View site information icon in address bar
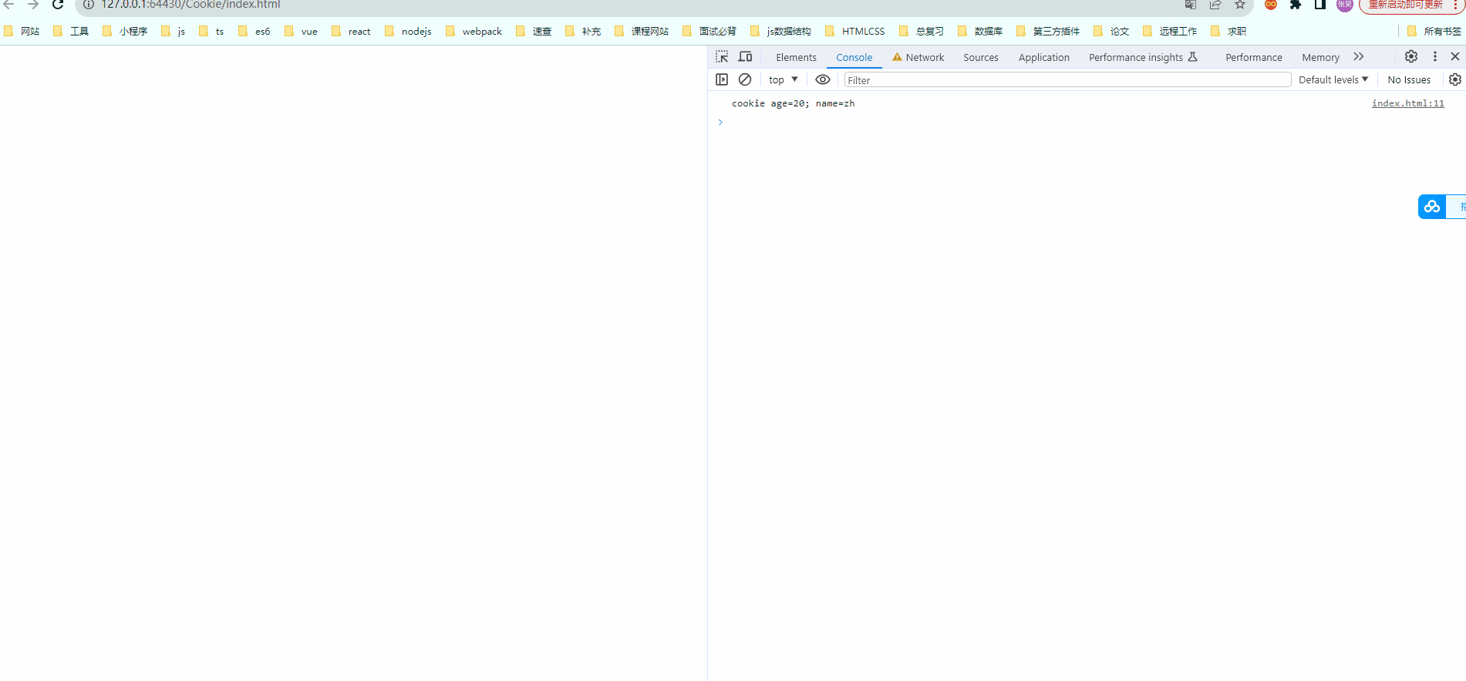The height and width of the screenshot is (681, 1466). point(88,5)
